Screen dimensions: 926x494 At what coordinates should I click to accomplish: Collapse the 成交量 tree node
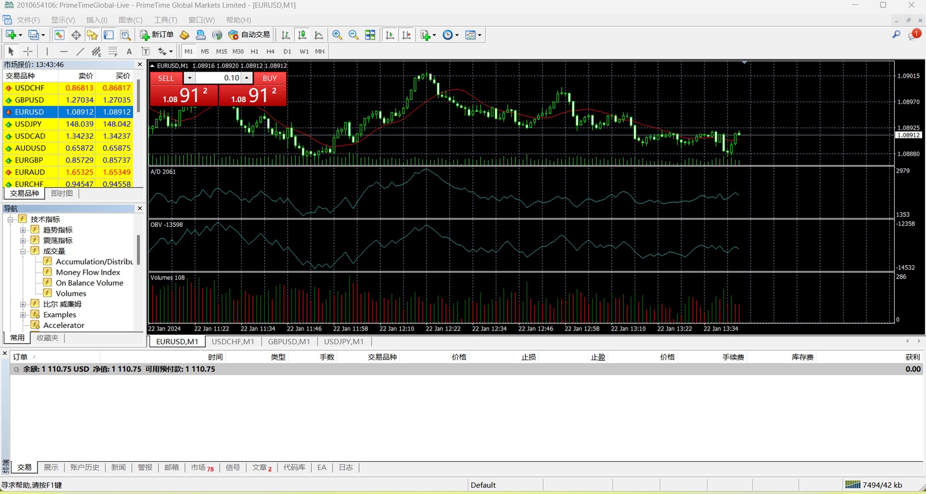tap(23, 251)
